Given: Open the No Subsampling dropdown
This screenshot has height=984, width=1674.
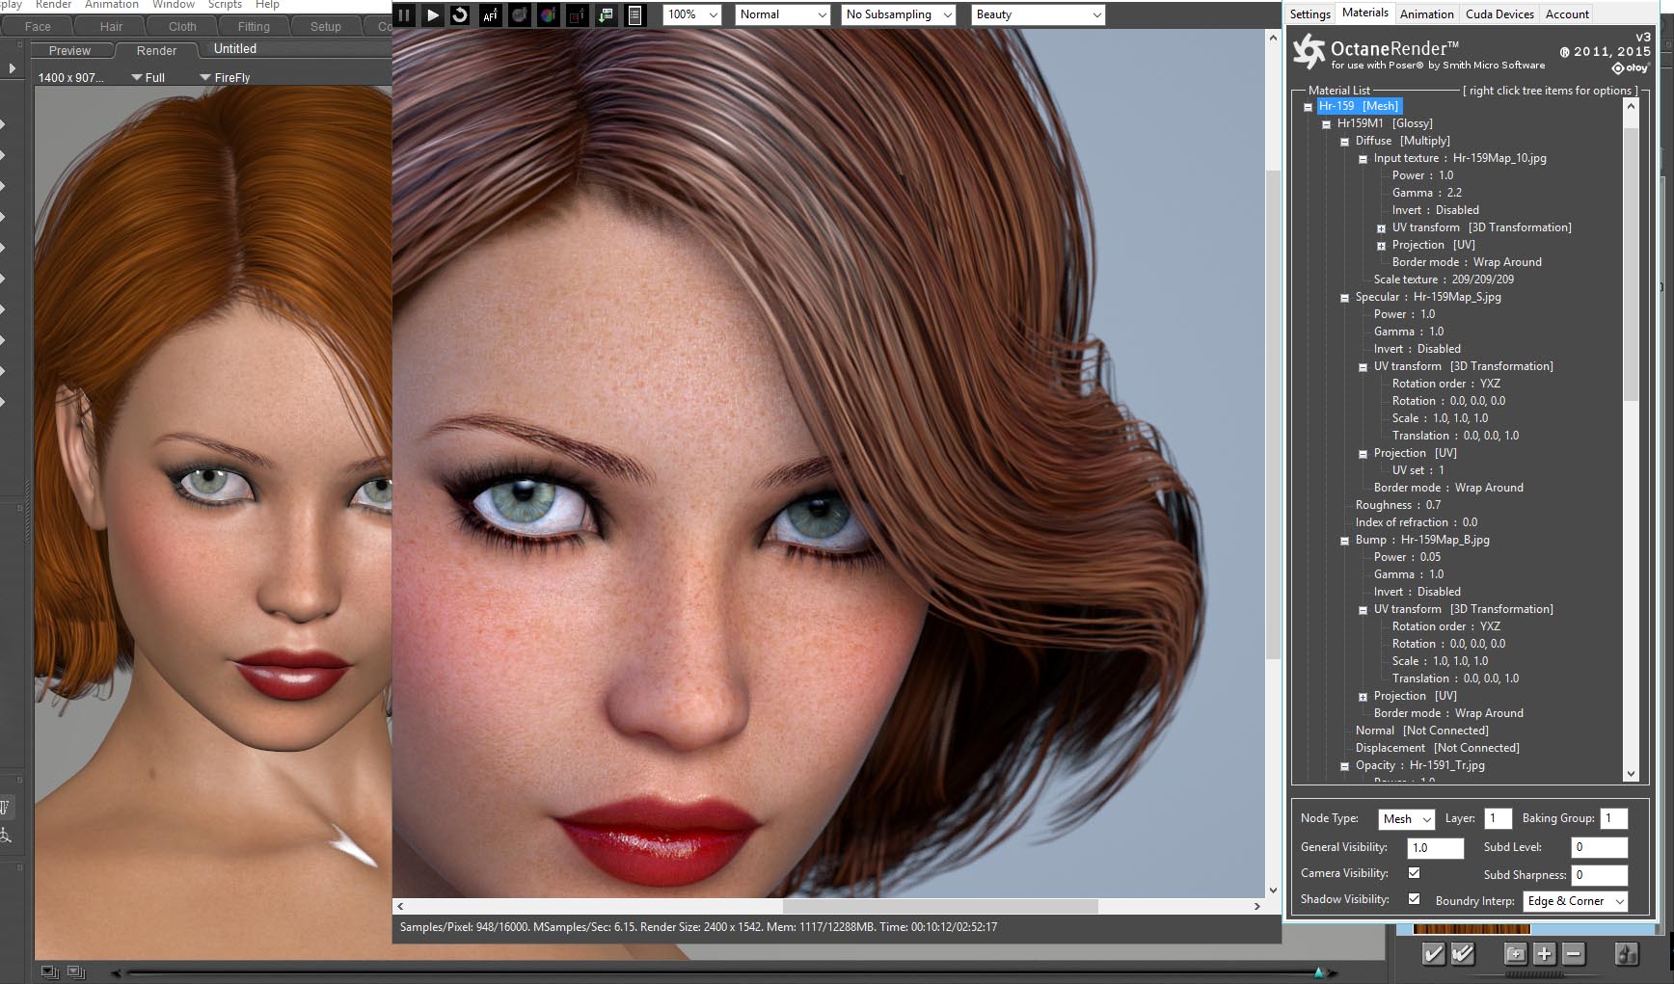Looking at the screenshot, I should coord(898,14).
